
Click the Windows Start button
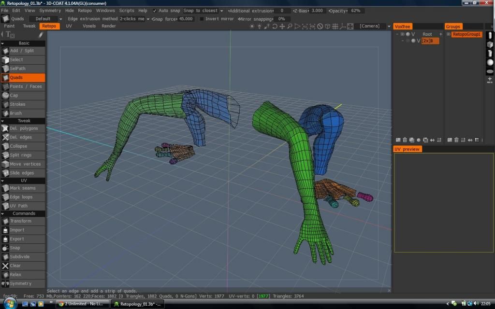click(x=9, y=304)
